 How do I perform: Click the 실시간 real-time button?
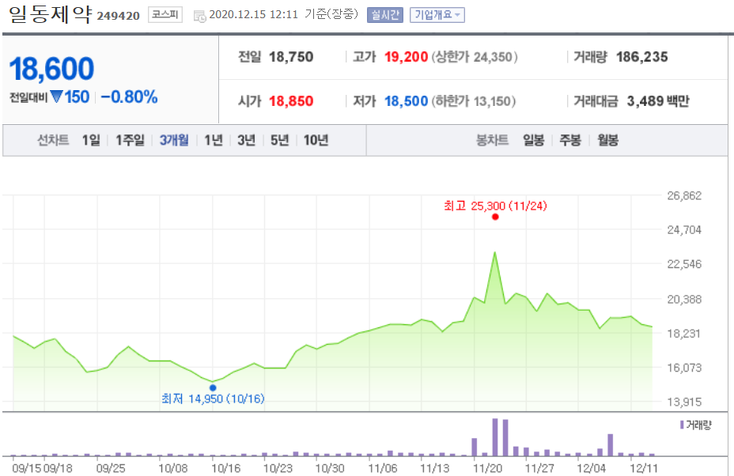(384, 15)
